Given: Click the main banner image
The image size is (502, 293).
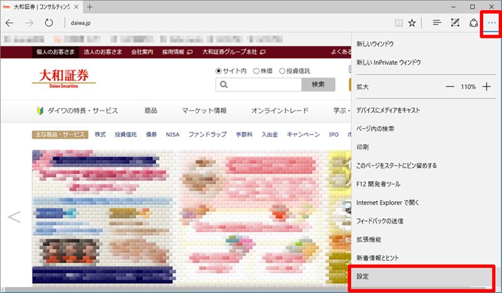Looking at the screenshot, I should (x=191, y=217).
